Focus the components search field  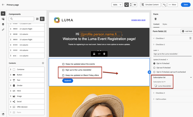click(21, 19)
